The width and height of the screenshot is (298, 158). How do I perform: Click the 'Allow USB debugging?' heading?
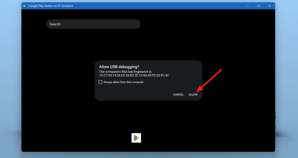(119, 67)
